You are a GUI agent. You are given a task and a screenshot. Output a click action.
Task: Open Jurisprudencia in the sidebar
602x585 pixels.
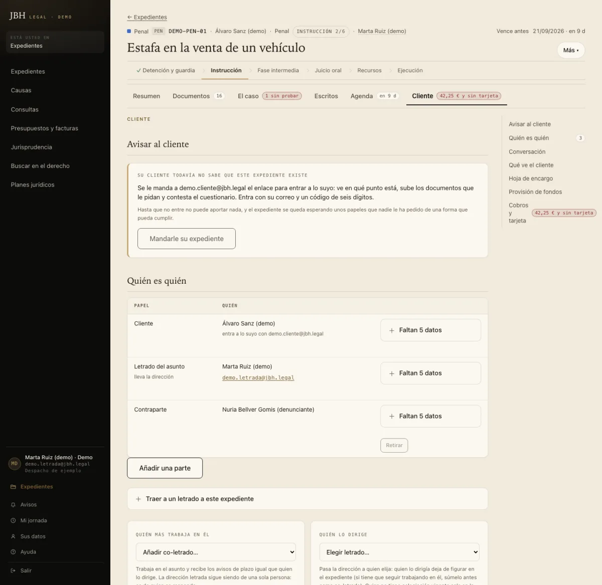[x=32, y=147]
